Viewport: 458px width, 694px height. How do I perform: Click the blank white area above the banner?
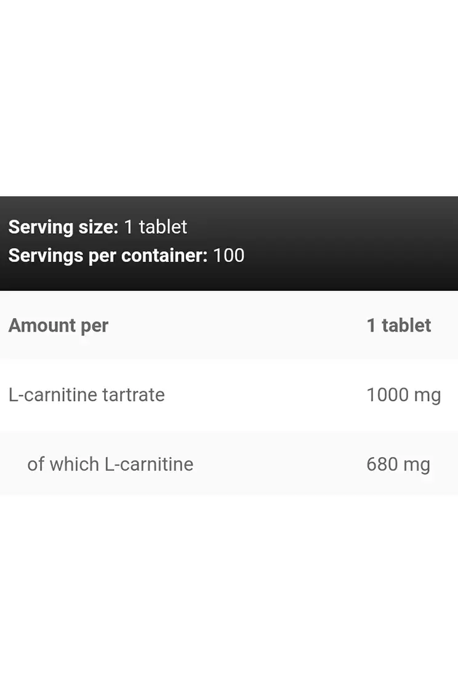(229, 98)
